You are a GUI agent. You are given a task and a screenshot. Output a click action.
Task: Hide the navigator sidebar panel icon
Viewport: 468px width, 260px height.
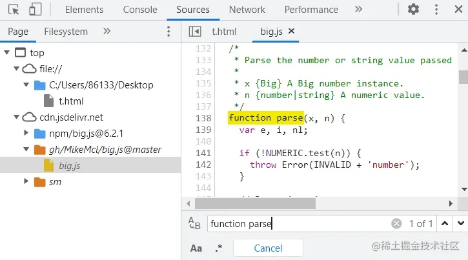194,32
